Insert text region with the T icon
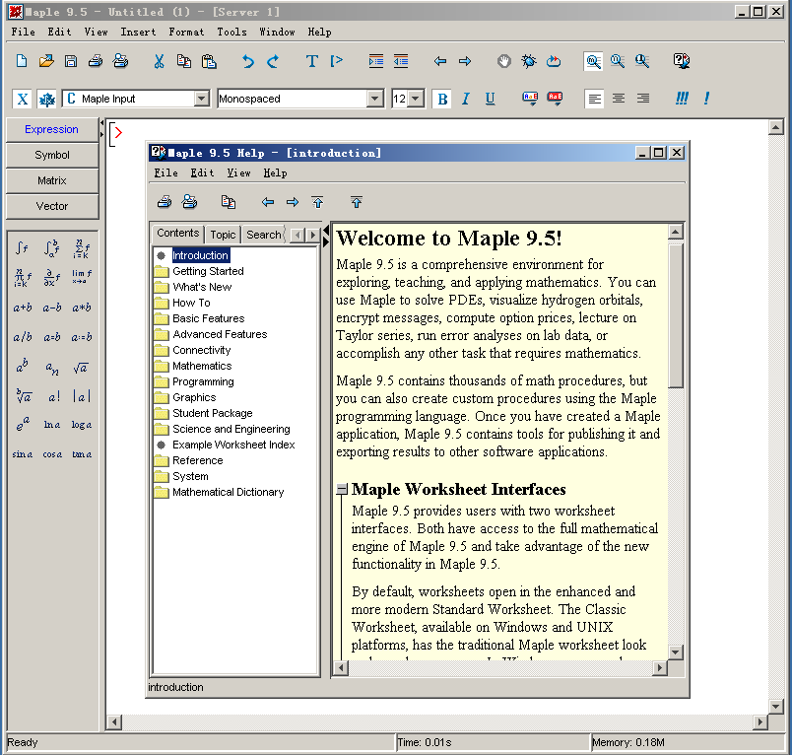This screenshot has height=755, width=792. point(311,61)
